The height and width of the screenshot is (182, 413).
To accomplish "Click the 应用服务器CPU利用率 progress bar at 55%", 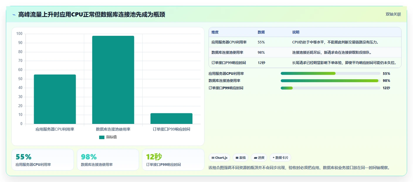I will pos(330,73).
